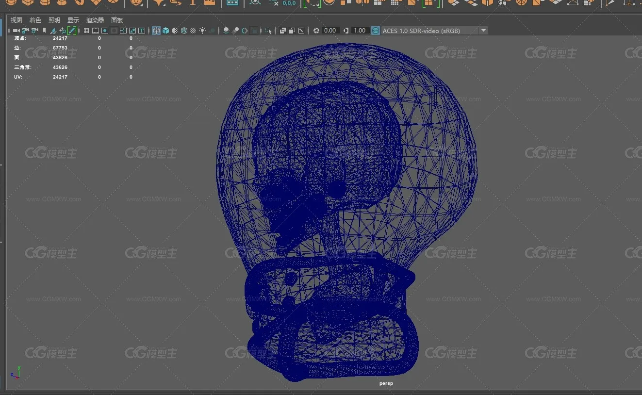Screen dimensions: 642x395
Task: Toggle Multisample Anti-aliasing icon
Action: coord(245,31)
